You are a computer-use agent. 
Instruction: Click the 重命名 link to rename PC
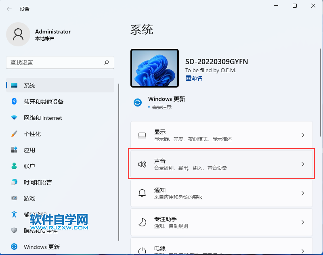tap(194, 78)
